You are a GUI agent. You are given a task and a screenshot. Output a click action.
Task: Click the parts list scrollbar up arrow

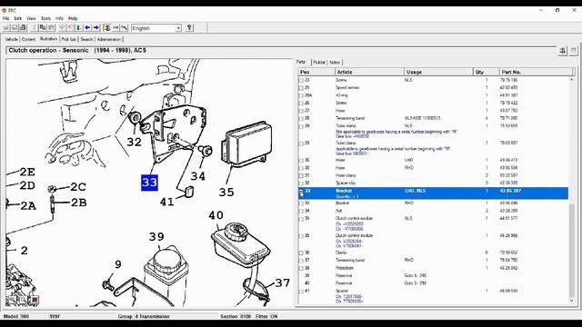[x=572, y=80]
